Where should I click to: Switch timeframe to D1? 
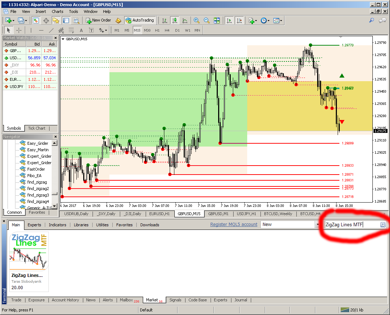(x=177, y=31)
